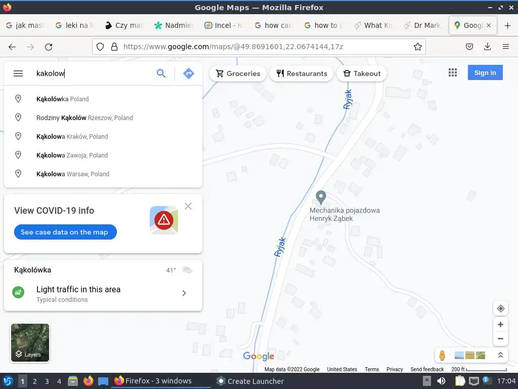Image resolution: width=518 pixels, height=389 pixels.
Task: Reload the current page
Action: (49, 47)
